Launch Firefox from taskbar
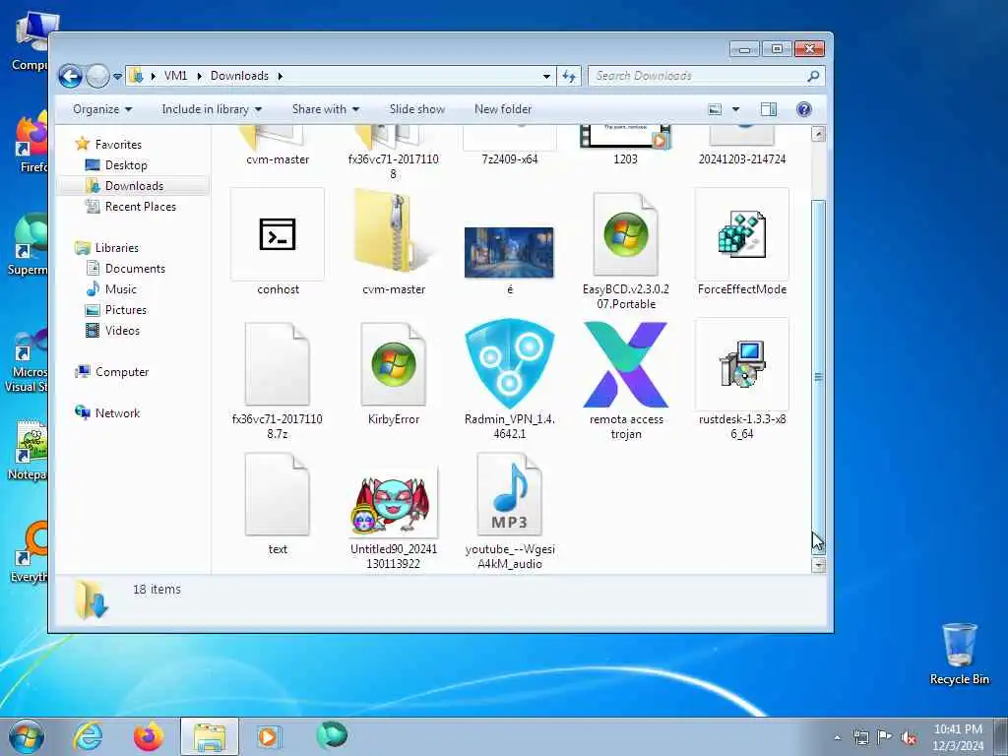The width and height of the screenshot is (1008, 756). point(148,736)
